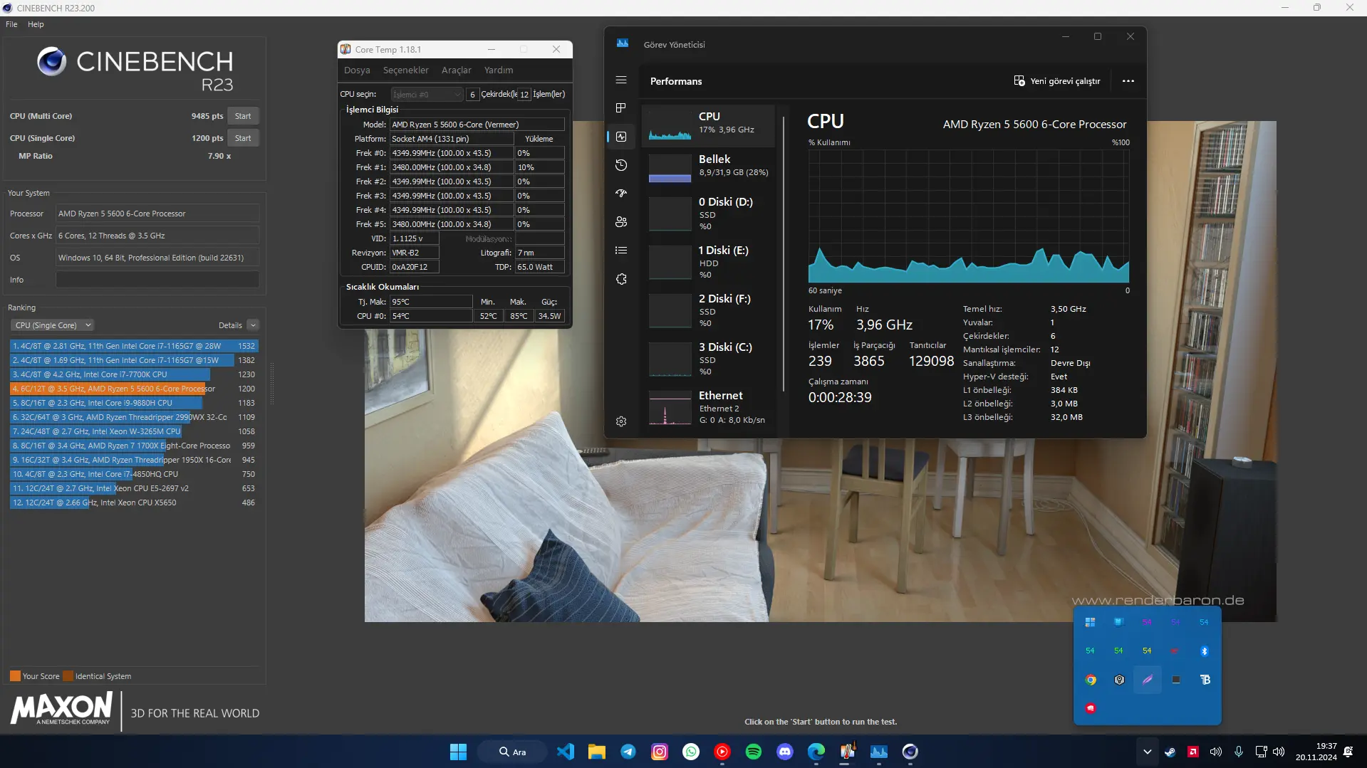Open the Processes page icon in Task Manager

621,107
